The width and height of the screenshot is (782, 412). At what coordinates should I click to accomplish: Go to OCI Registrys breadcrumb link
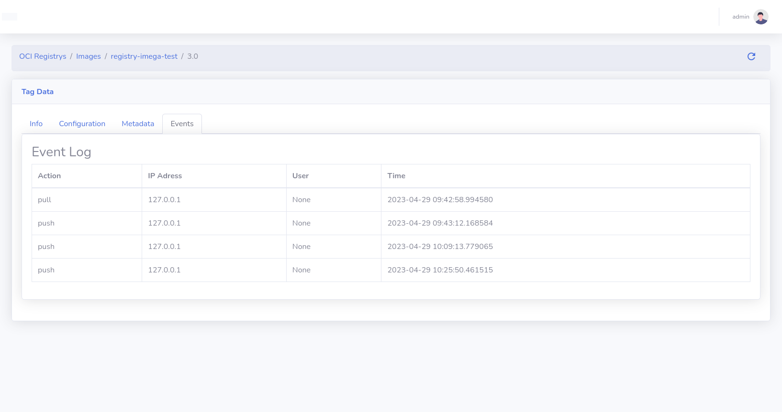[43, 56]
